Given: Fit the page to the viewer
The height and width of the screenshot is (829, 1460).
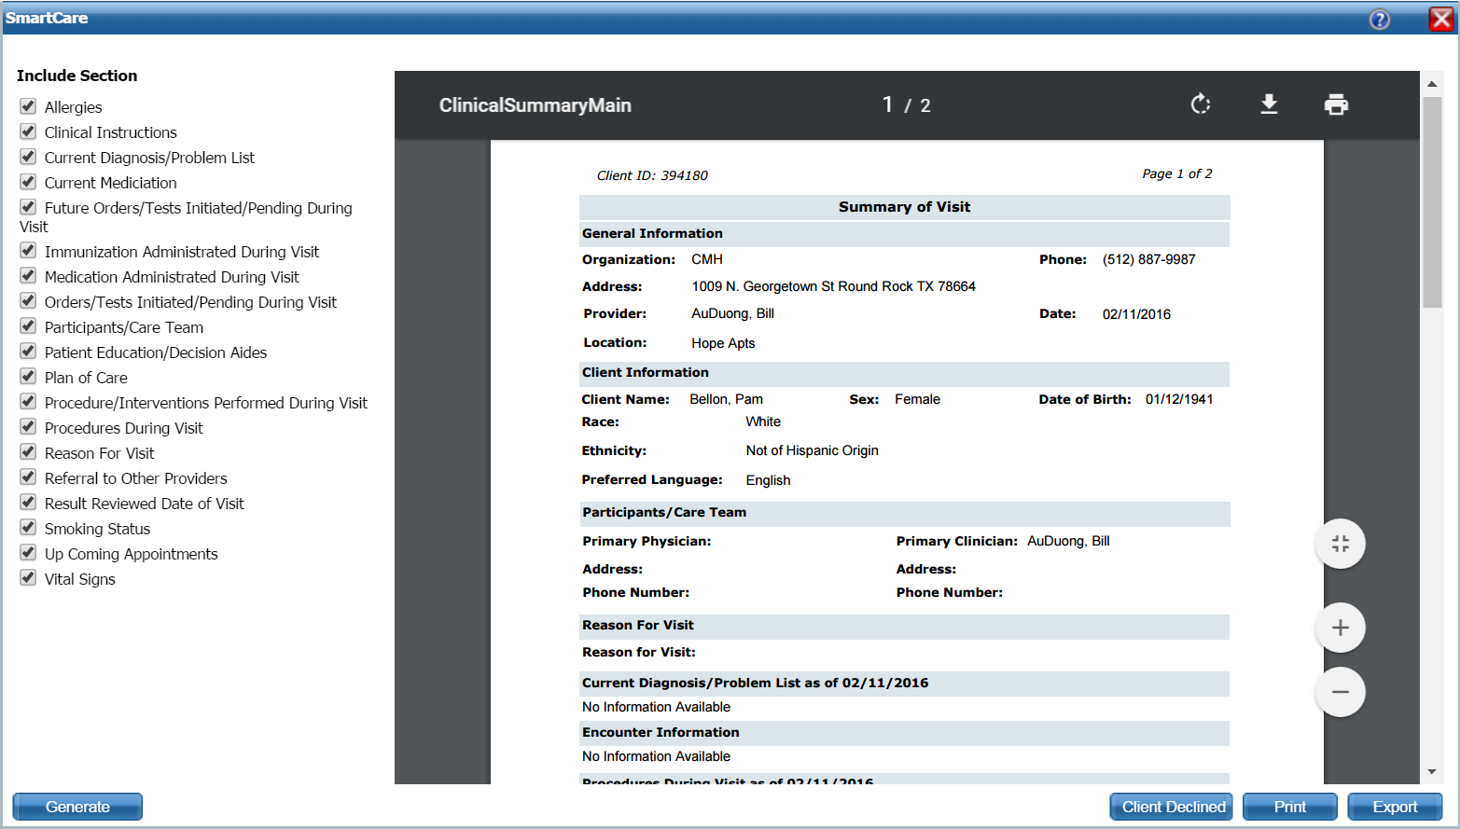Looking at the screenshot, I should coord(1340,544).
